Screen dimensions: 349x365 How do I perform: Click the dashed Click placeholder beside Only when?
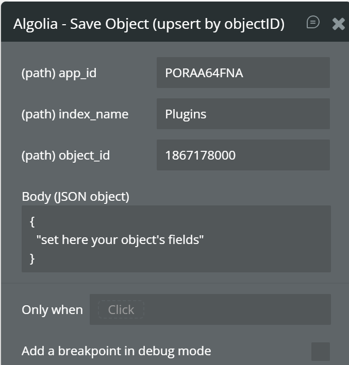[121, 310]
